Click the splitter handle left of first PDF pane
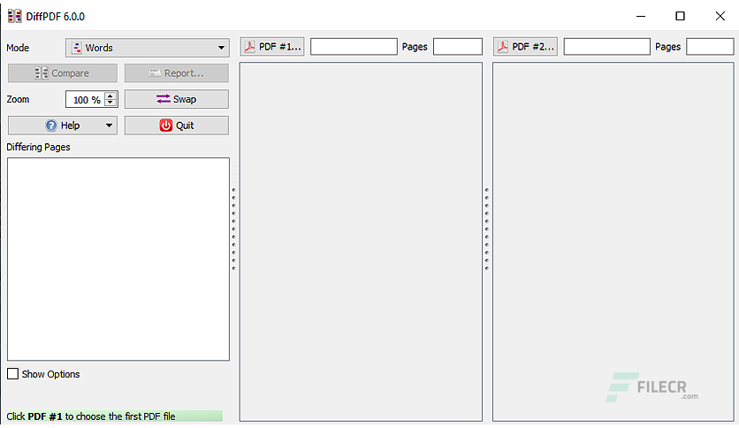739x428 pixels. (x=233, y=229)
